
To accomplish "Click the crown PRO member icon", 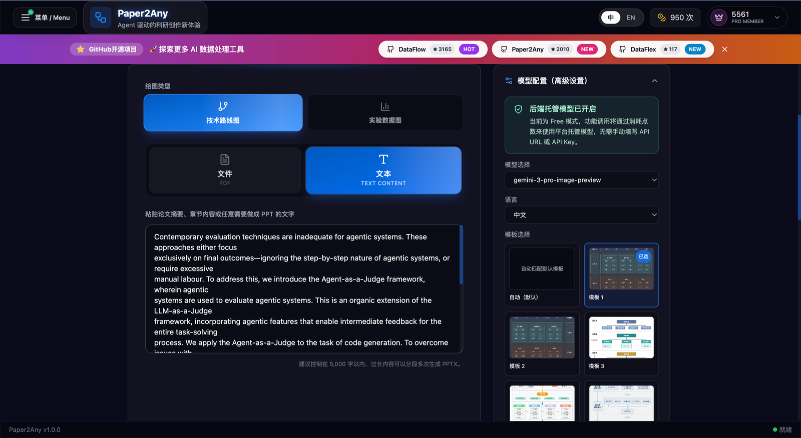I will click(719, 17).
